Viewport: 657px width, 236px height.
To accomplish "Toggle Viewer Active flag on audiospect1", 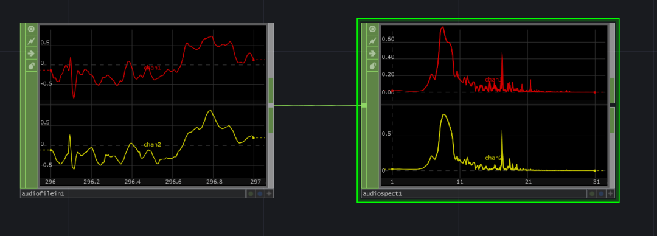I will click(x=372, y=29).
